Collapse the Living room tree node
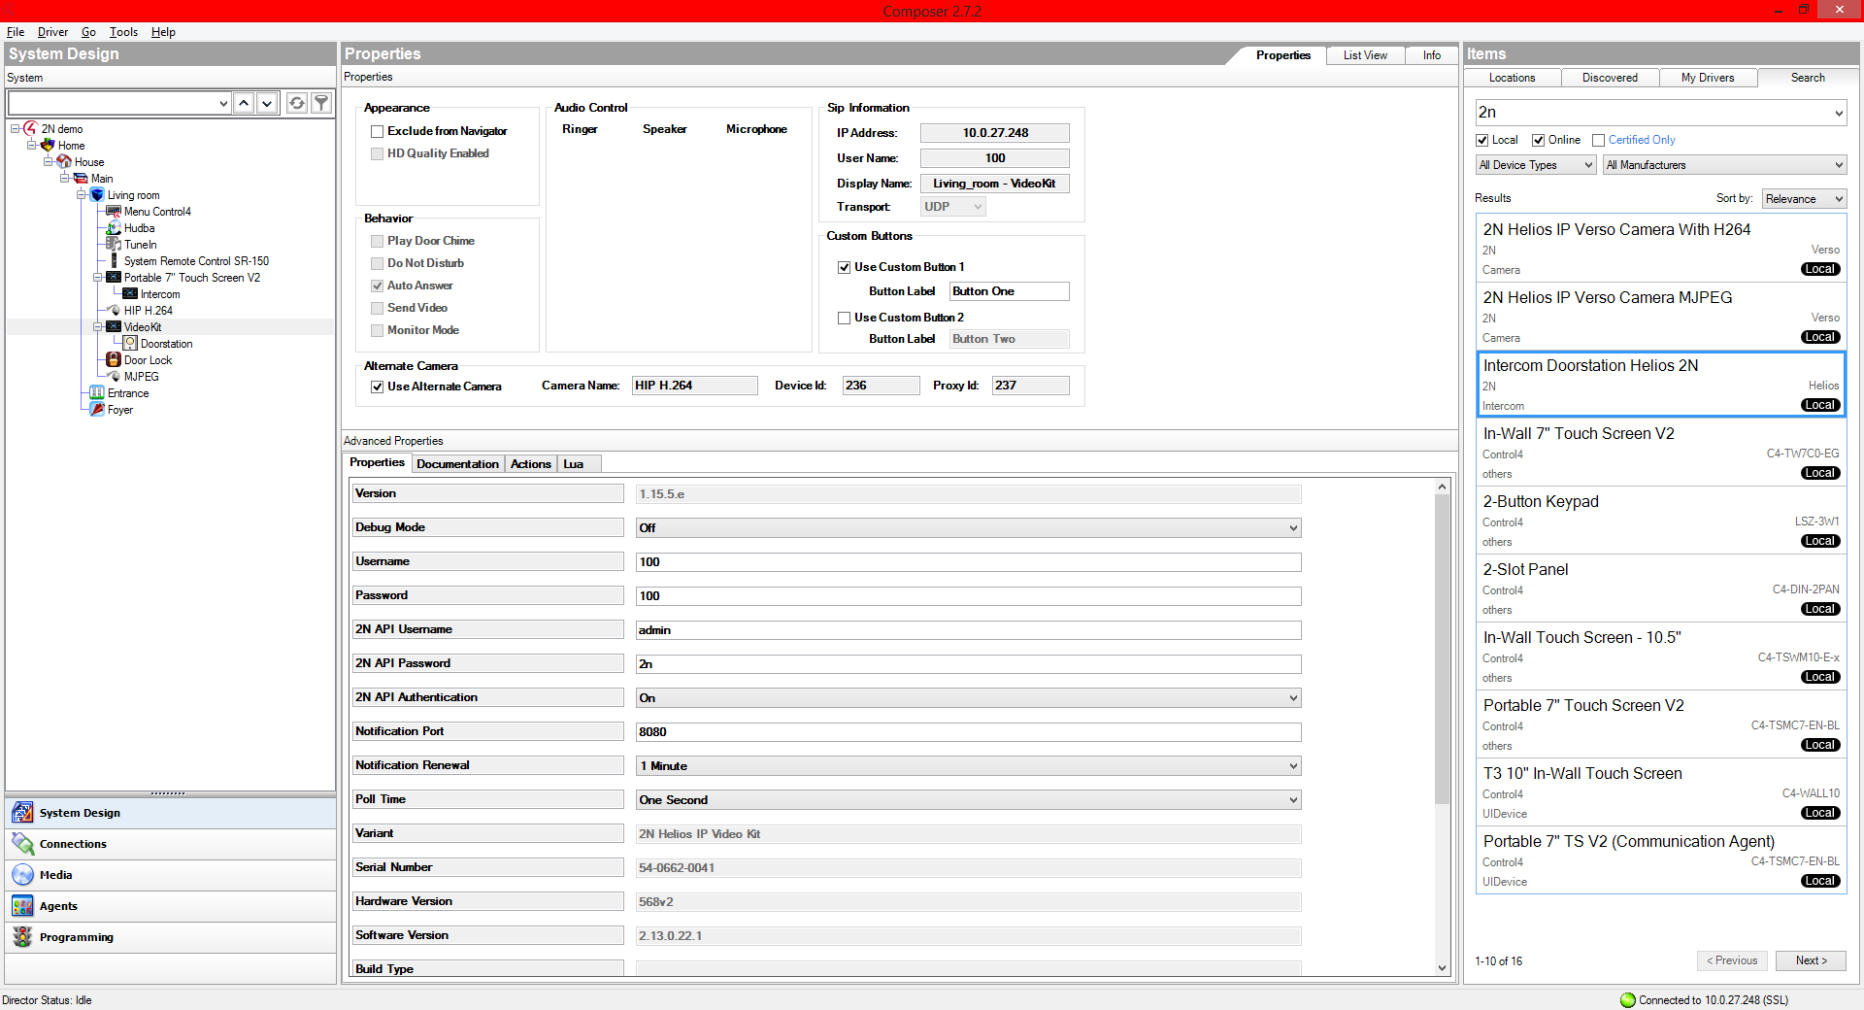The width and height of the screenshot is (1864, 1010). click(82, 195)
